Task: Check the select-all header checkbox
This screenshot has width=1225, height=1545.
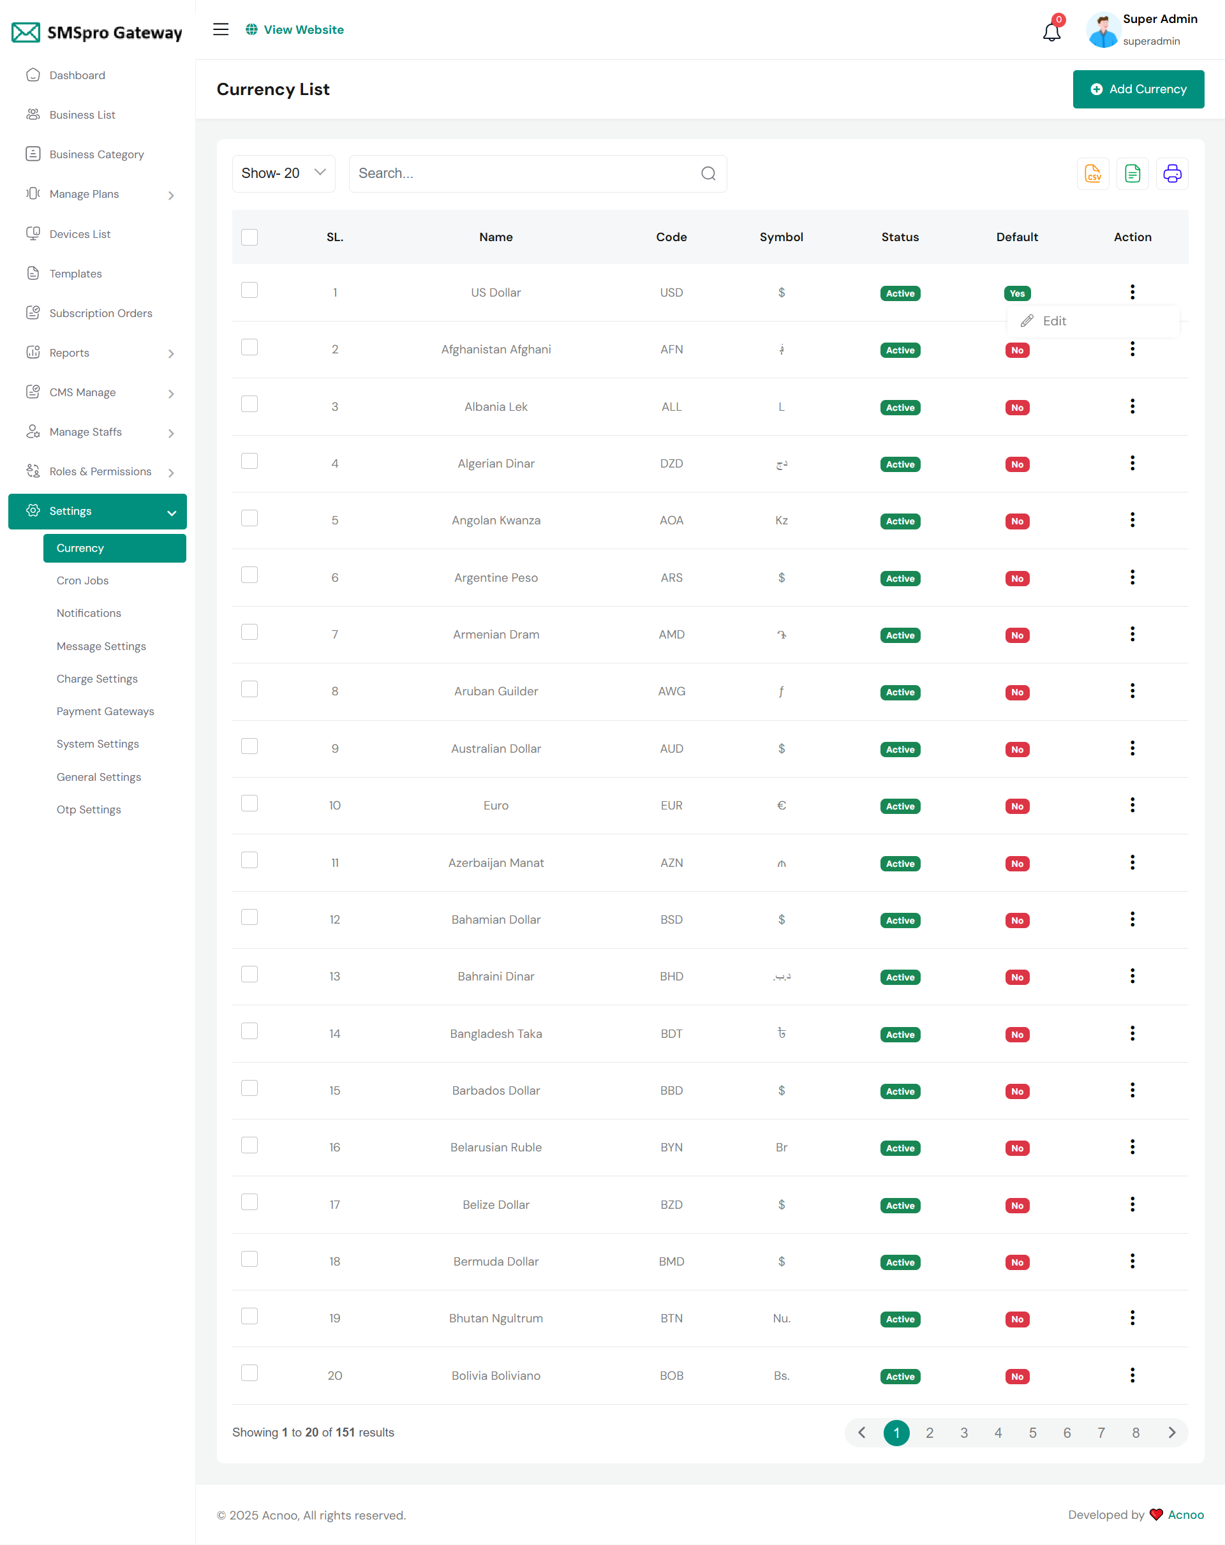Action: tap(249, 237)
